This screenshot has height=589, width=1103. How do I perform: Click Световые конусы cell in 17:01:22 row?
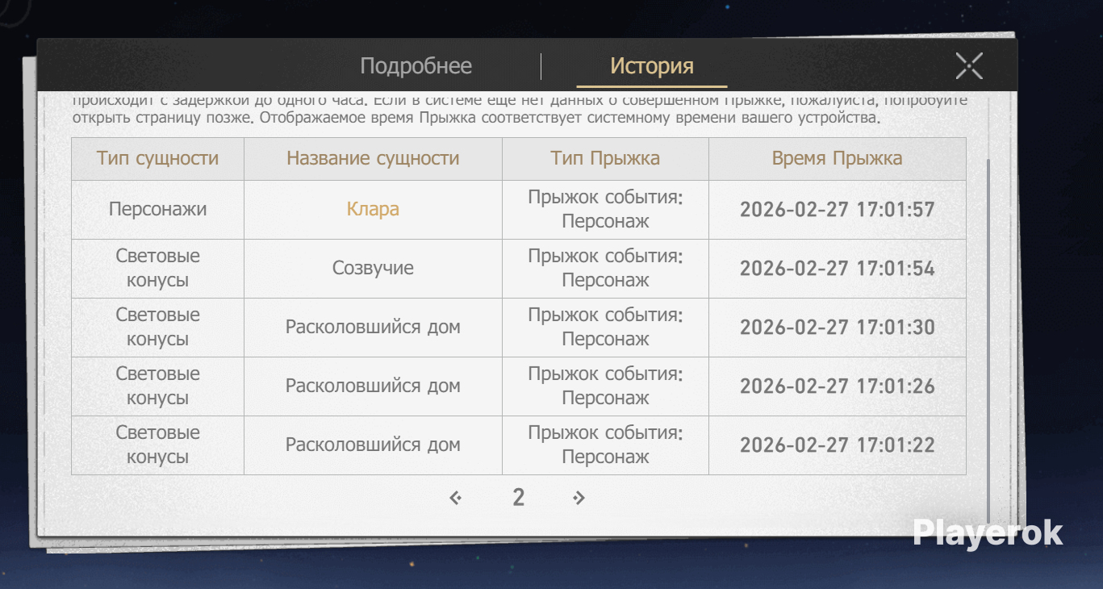(x=157, y=445)
